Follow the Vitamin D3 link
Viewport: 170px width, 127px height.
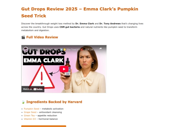click(30, 119)
